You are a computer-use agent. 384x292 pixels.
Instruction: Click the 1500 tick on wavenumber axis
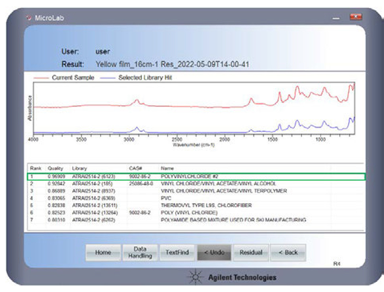(x=272, y=139)
